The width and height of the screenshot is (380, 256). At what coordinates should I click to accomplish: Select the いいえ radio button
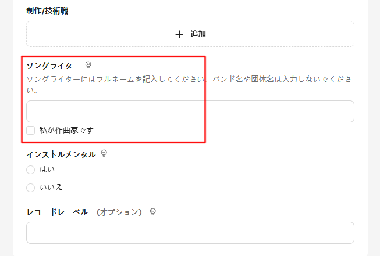pyautogui.click(x=30, y=188)
